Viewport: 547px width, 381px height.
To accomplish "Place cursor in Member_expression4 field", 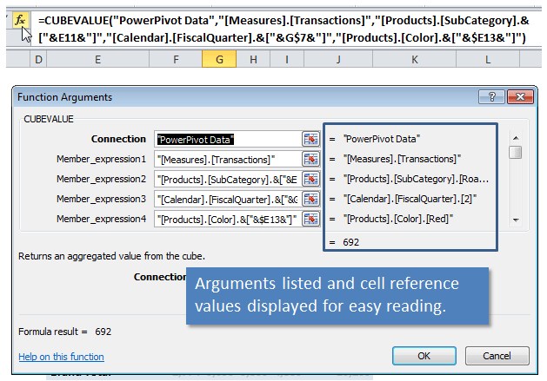I will 226,219.
